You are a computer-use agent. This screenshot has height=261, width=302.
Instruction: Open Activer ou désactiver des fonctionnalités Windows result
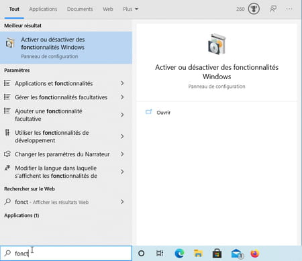(66, 48)
